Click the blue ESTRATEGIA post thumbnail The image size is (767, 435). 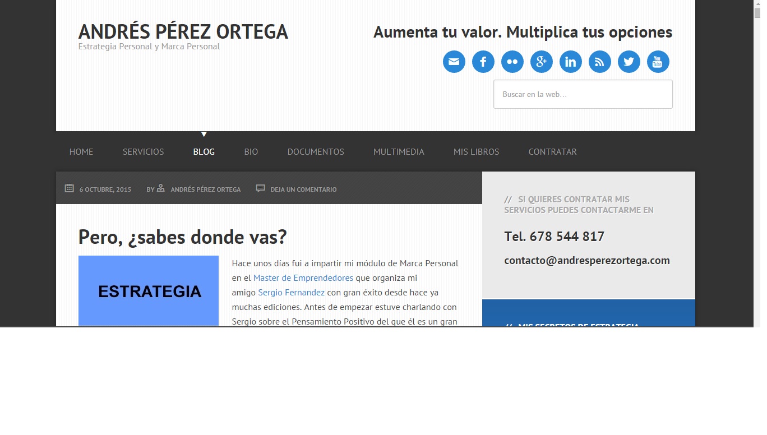tap(149, 290)
